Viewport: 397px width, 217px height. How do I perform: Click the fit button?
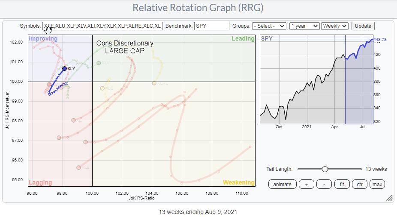point(342,184)
